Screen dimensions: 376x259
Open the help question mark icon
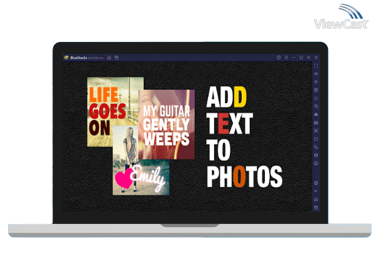click(279, 58)
